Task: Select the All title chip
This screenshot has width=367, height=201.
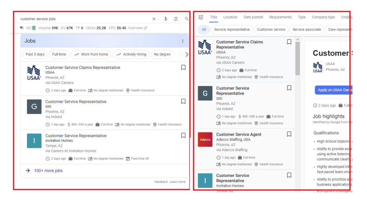Action: (x=204, y=30)
